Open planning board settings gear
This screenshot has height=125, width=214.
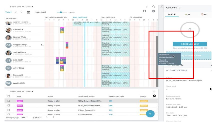tap(154, 11)
